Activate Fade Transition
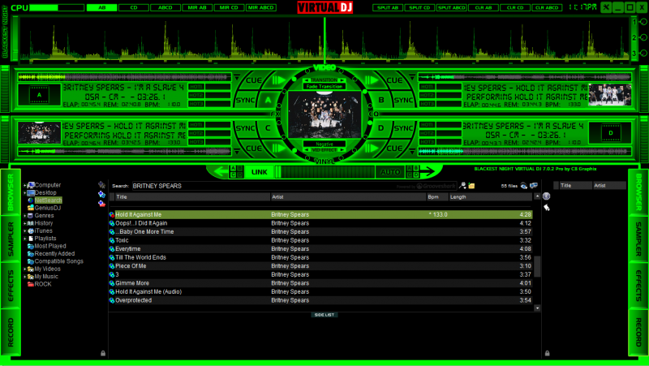This screenshot has width=649, height=366. 324,87
